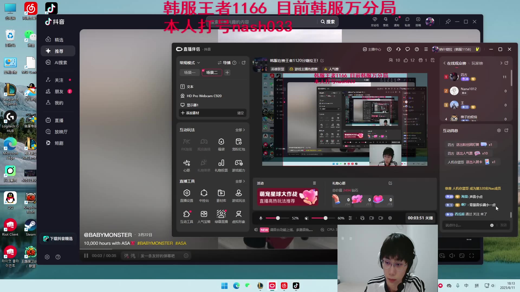Expand the 常规模式 mode dropdown
The image size is (520, 292).
tap(190, 63)
